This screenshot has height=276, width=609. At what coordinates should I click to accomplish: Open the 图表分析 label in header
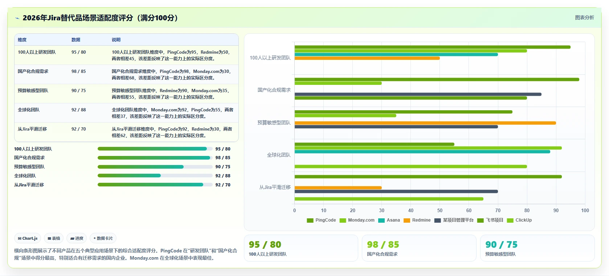point(584,17)
